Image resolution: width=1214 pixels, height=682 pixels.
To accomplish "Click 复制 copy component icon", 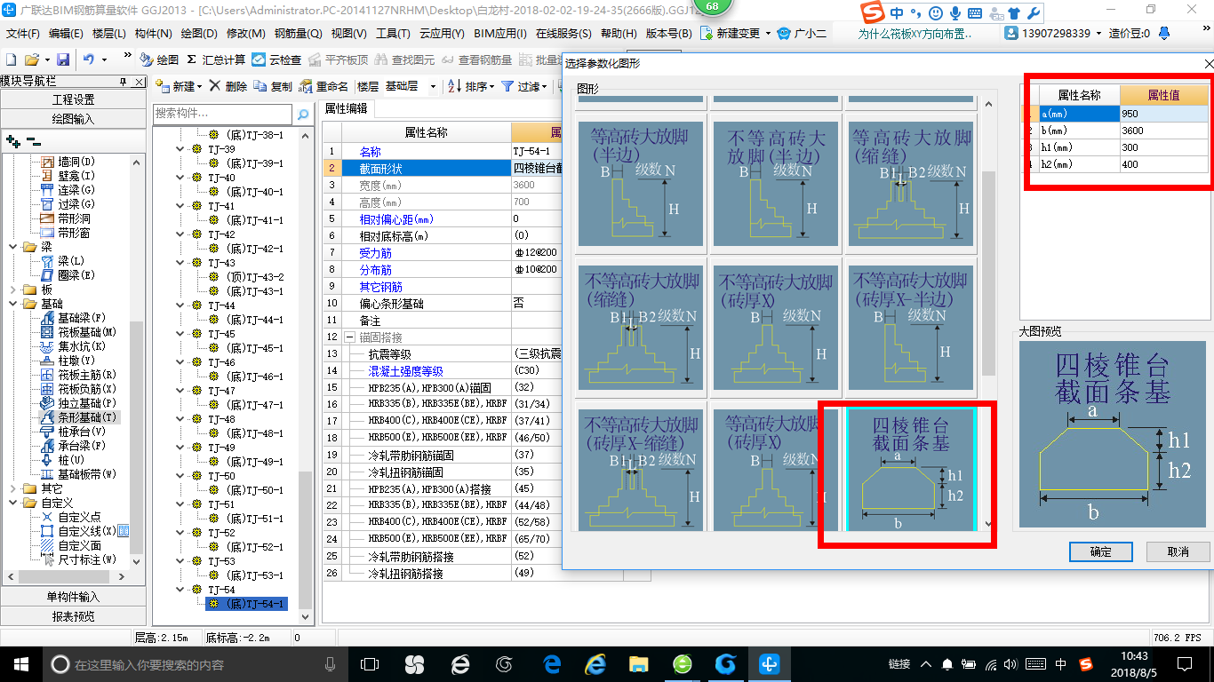I will (x=273, y=86).
